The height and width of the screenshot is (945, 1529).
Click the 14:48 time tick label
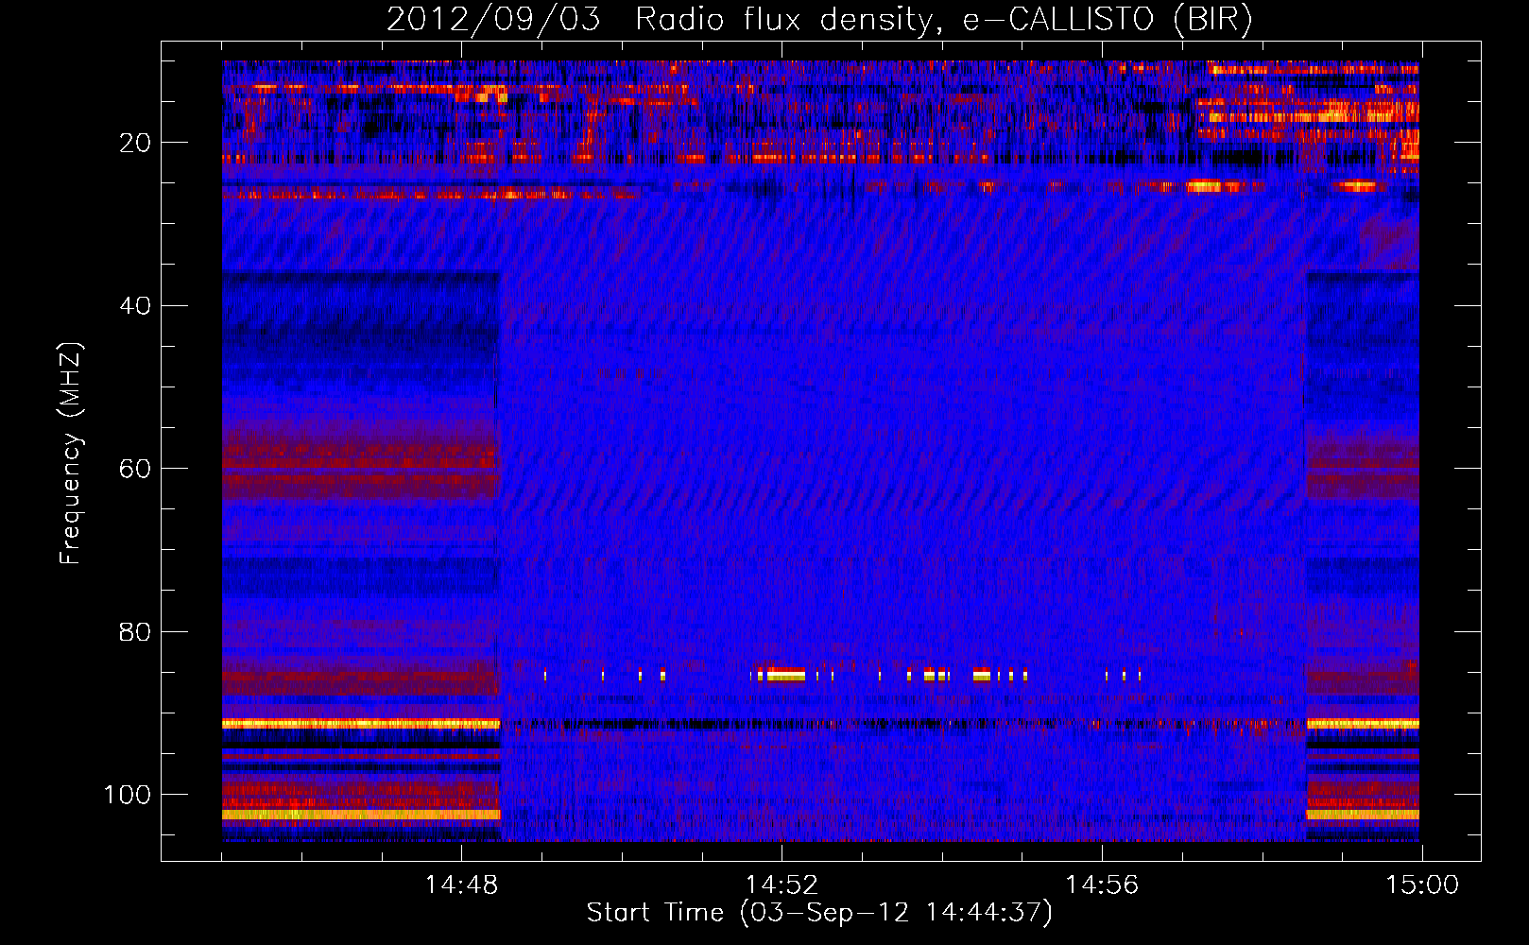coord(461,885)
